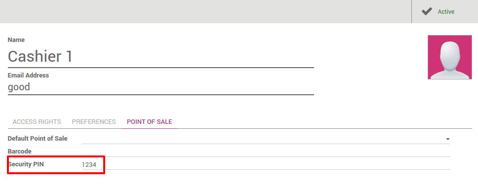The width and height of the screenshot is (478, 190).
Task: Open the user avatar picture
Action: (x=450, y=57)
